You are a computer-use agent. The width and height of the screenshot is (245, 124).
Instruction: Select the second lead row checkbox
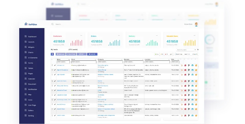(52, 70)
